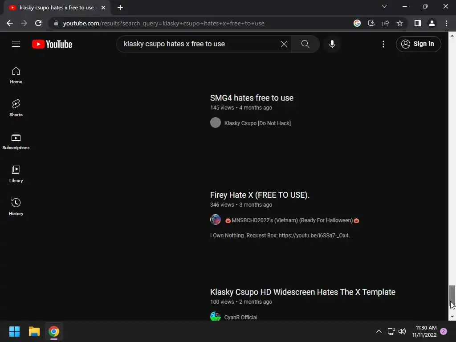This screenshot has height=342, width=456.
Task: Share this page via address bar icon
Action: tap(386, 23)
